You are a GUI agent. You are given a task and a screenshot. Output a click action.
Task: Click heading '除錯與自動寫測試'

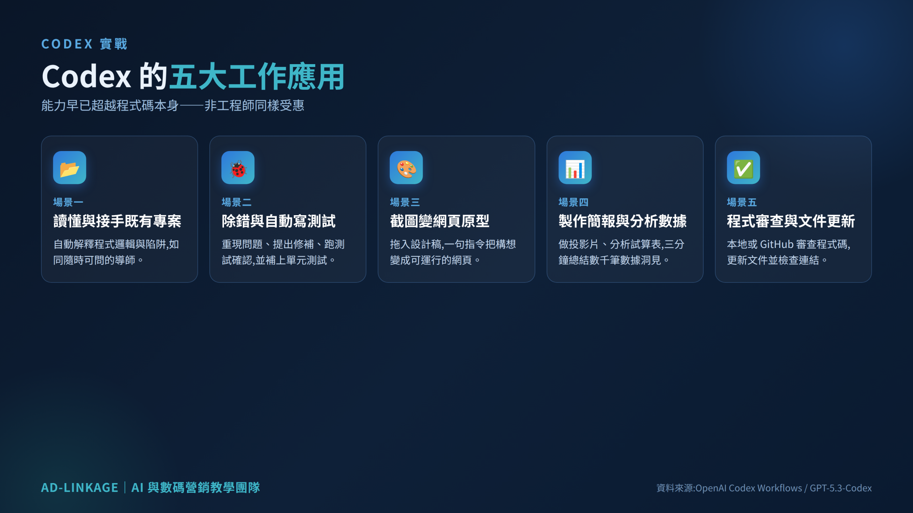tap(279, 221)
